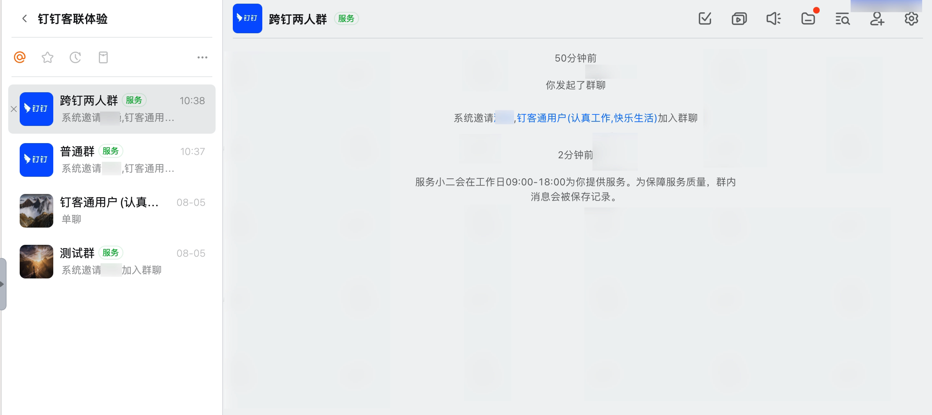932x415 pixels.
Task: Show @ mention conversations filter
Action: (20, 57)
